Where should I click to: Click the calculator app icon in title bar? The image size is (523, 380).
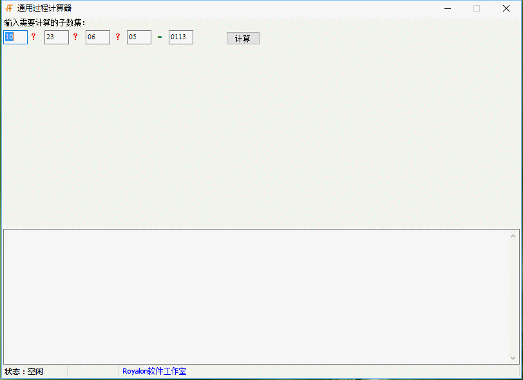pos(9,8)
